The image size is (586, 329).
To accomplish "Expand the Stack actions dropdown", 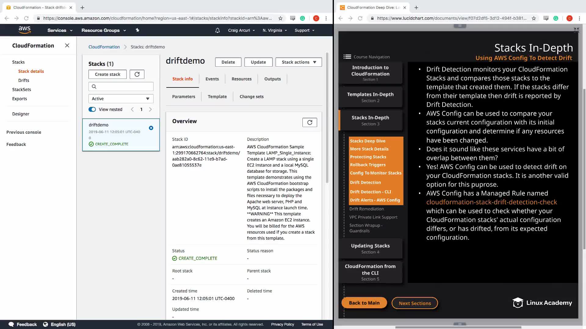I will 298,62.
